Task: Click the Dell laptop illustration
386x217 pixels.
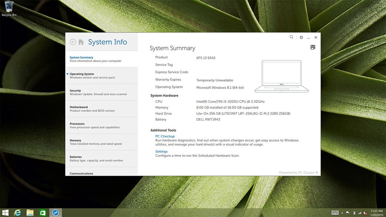Action: (x=282, y=76)
